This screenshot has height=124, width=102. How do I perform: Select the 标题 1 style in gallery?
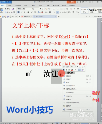(x=92, y=11)
